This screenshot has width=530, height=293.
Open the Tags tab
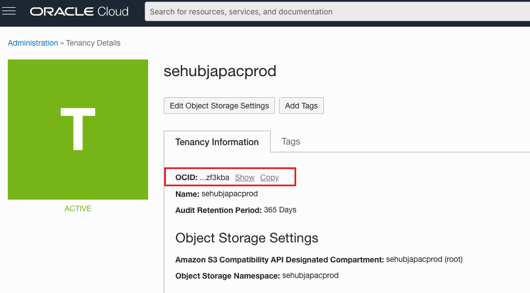pos(291,142)
